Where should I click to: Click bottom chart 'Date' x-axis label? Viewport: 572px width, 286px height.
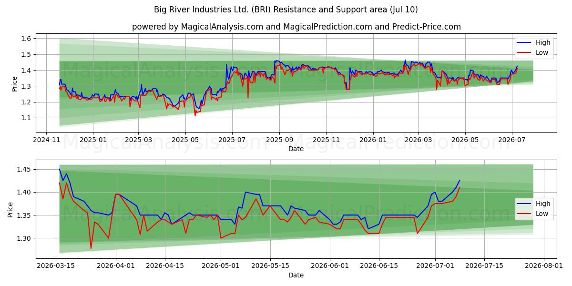[x=296, y=275]
